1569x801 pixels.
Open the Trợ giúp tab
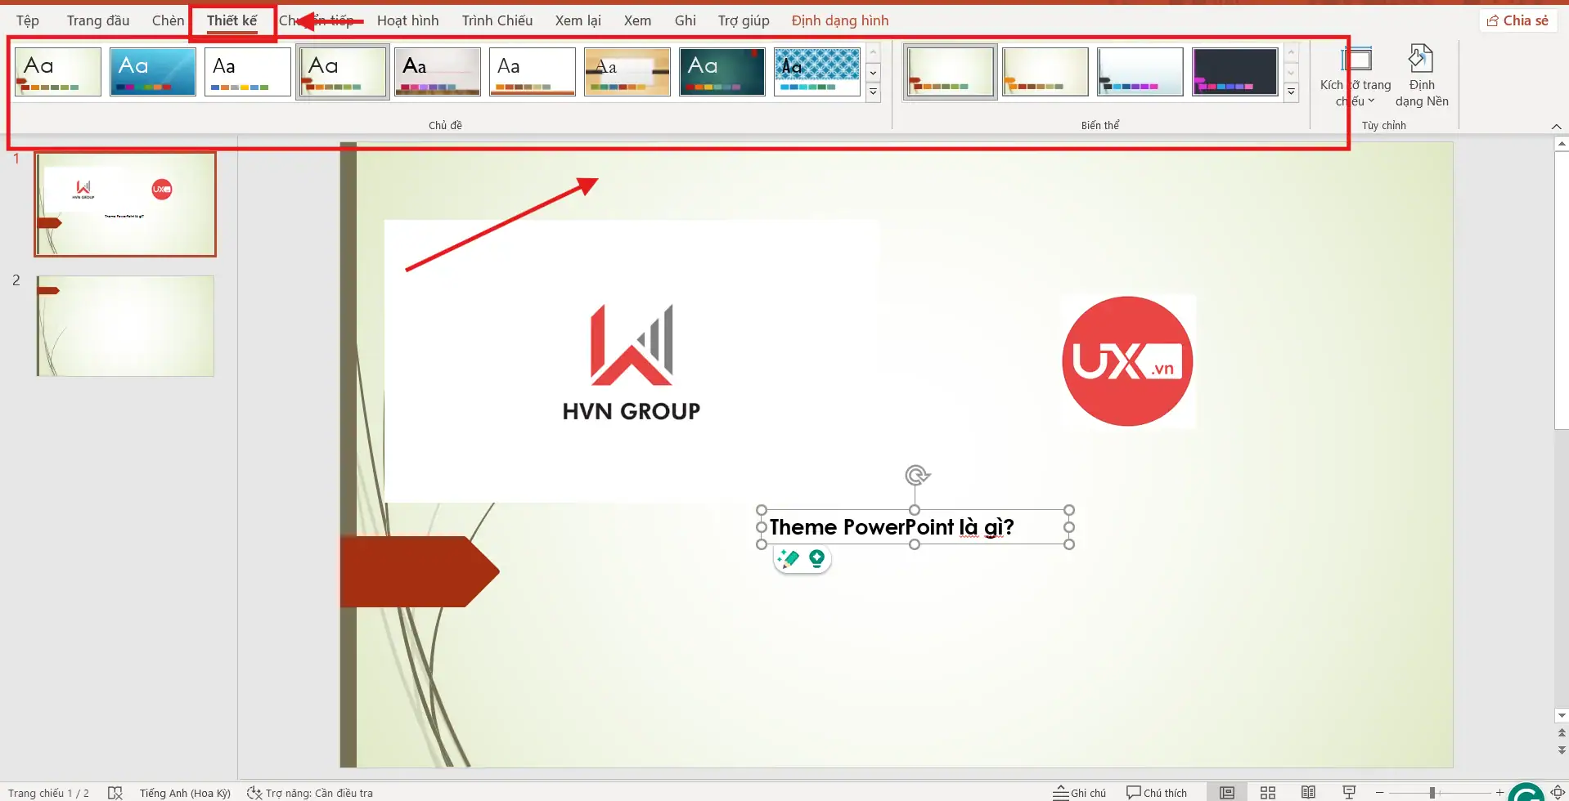[744, 20]
